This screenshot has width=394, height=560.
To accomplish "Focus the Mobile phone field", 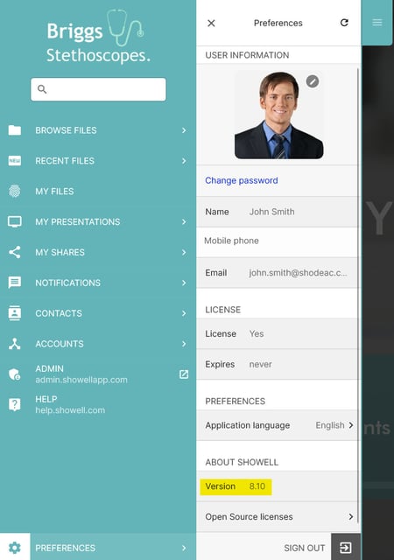I will [277, 241].
